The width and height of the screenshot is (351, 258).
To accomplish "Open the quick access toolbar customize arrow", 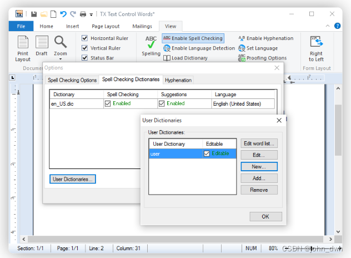I will pos(91,15).
